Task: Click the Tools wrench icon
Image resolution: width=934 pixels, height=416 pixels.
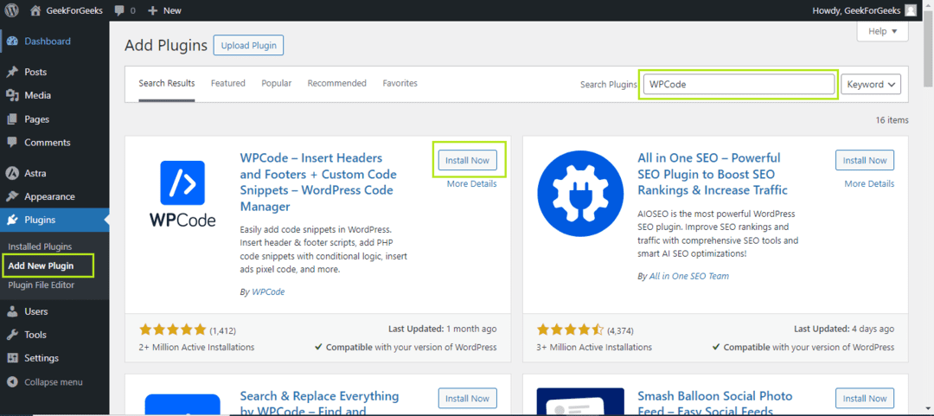Action: [x=12, y=335]
